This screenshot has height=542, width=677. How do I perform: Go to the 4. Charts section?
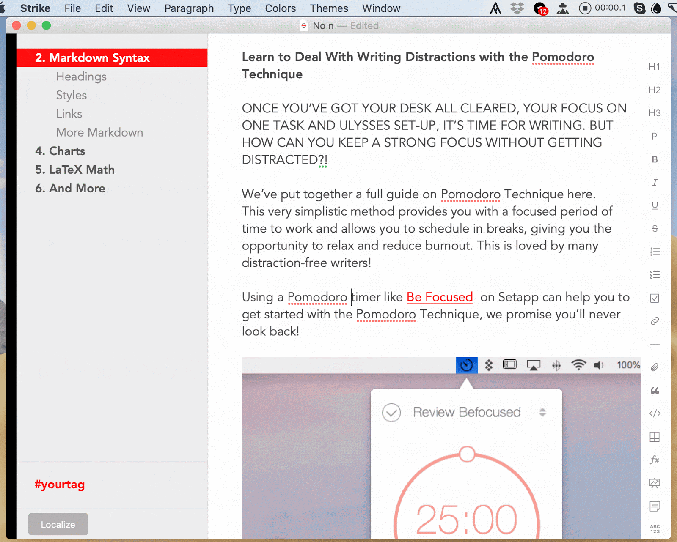pos(60,151)
